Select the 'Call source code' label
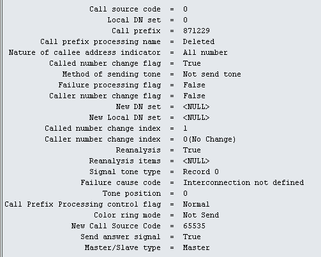This screenshot has height=257, width=321. (x=125, y=9)
